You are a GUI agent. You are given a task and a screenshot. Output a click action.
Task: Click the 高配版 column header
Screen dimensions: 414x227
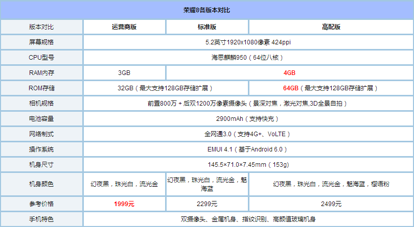click(331, 27)
